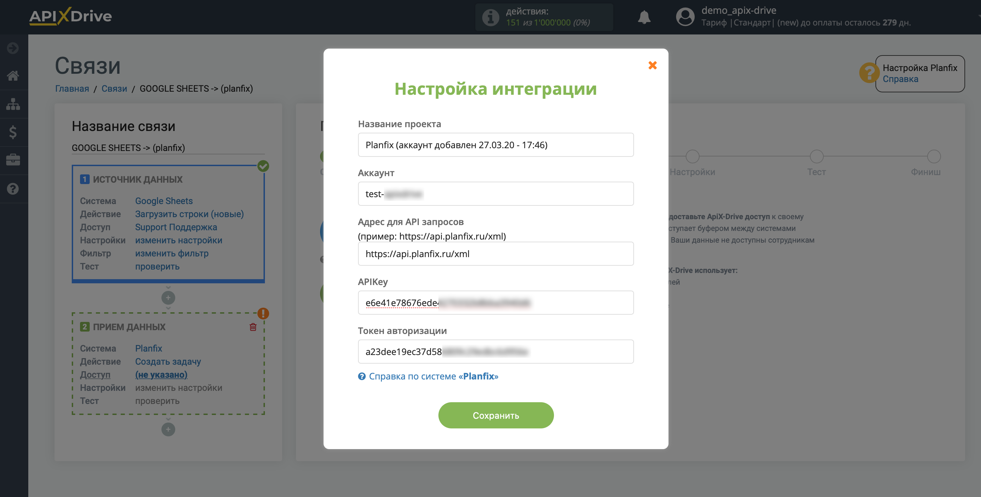
Task: Edit the connection name GOOGLE SHEETS -> (planfix)
Action: 168,148
